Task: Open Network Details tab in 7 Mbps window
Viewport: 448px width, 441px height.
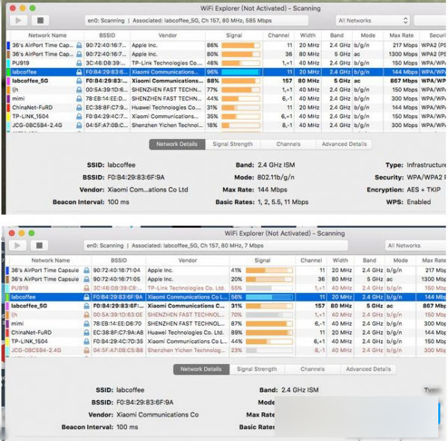Action: pos(201,369)
